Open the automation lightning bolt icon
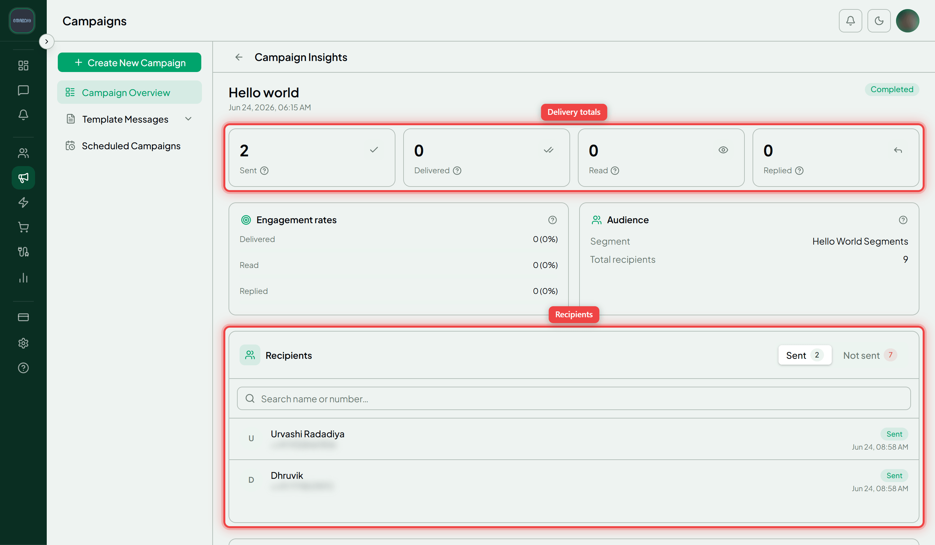The width and height of the screenshot is (935, 545). click(x=23, y=202)
